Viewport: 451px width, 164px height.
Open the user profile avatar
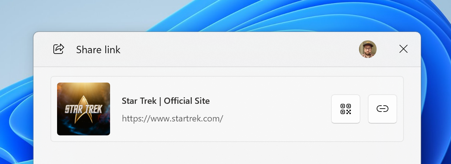point(368,49)
